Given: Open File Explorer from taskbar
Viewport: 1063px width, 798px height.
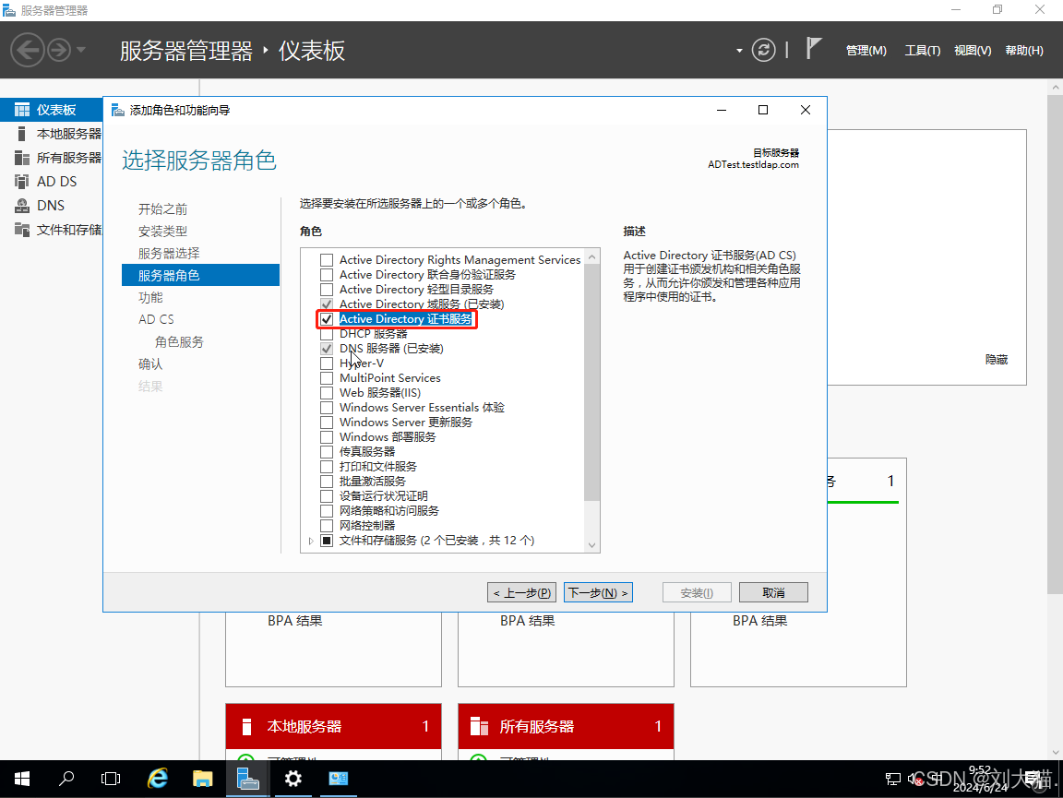Looking at the screenshot, I should click(x=203, y=779).
